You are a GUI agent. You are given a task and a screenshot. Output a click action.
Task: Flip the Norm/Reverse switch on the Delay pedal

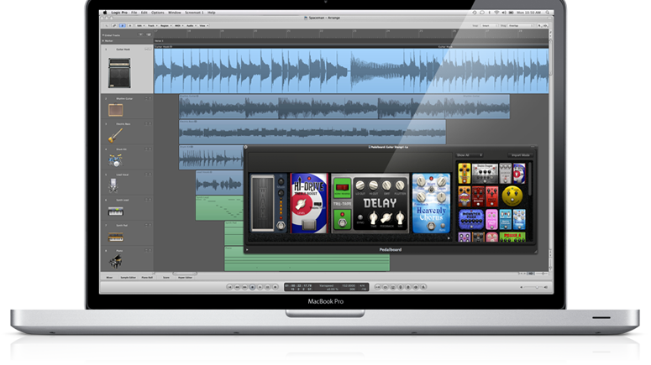(x=342, y=186)
